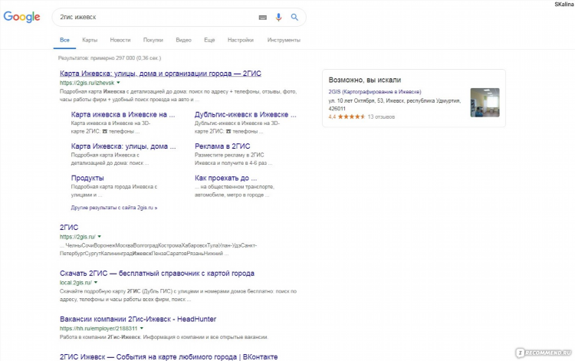575x361 pixels.
Task: Select the Все tab
Action: pyautogui.click(x=64, y=40)
